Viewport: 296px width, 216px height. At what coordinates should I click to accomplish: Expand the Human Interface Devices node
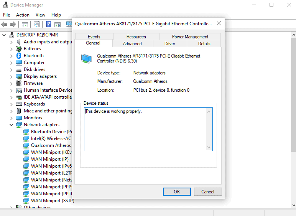click(12, 91)
